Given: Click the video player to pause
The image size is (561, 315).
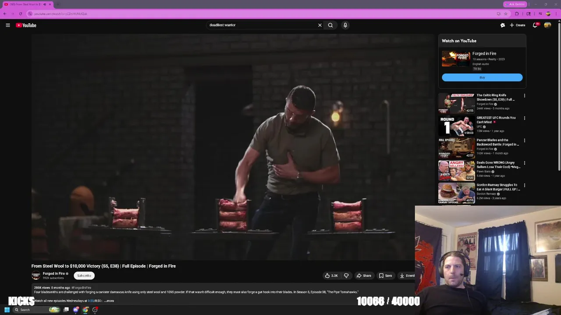Looking at the screenshot, I should [232, 147].
